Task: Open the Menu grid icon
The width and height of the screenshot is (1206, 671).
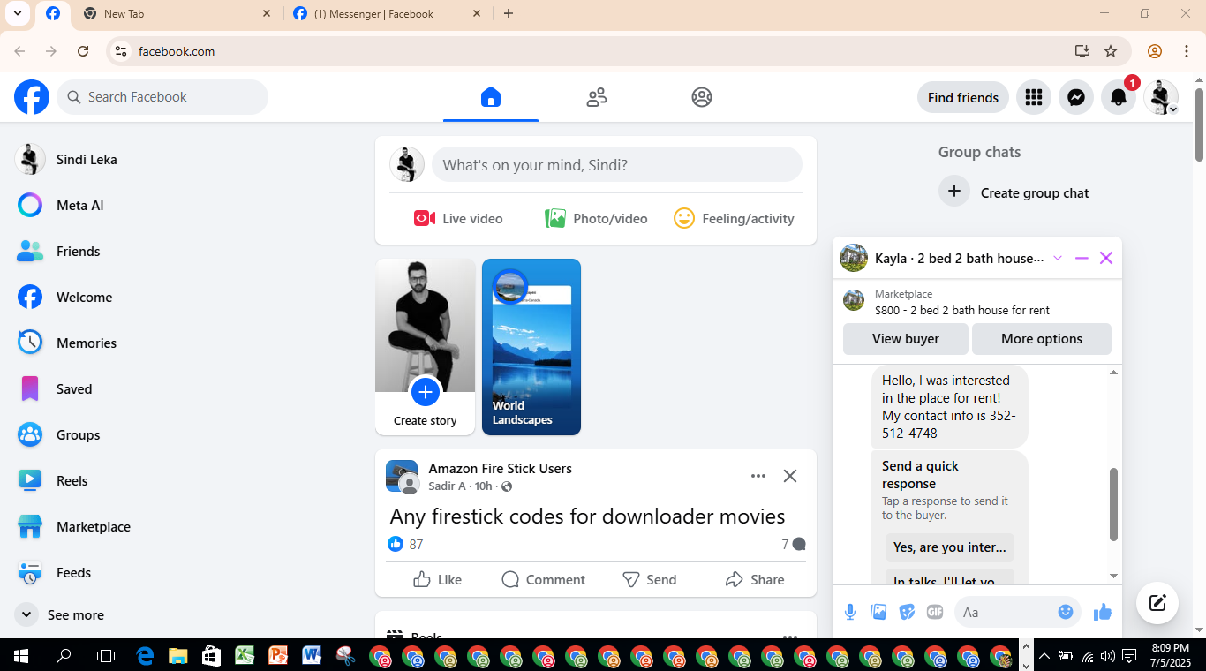Action: 1034,97
